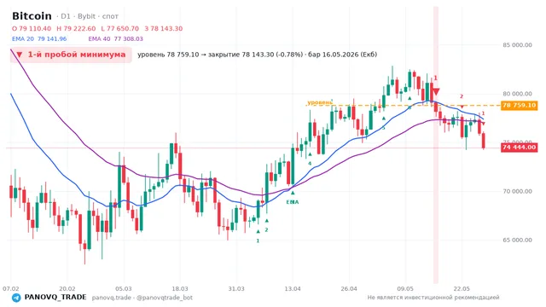Click the 'Не является инвестиционной рекомендацией' disclaimer
This screenshot has width=546, height=307.
[433, 298]
